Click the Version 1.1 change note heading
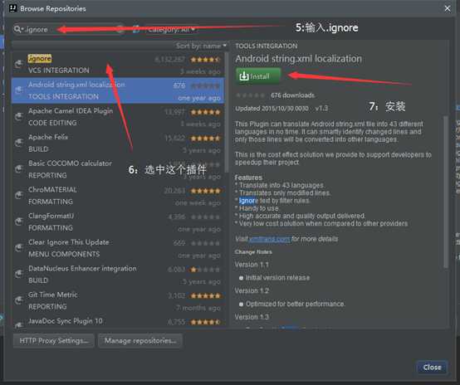The height and width of the screenshot is (385, 460). (x=252, y=265)
